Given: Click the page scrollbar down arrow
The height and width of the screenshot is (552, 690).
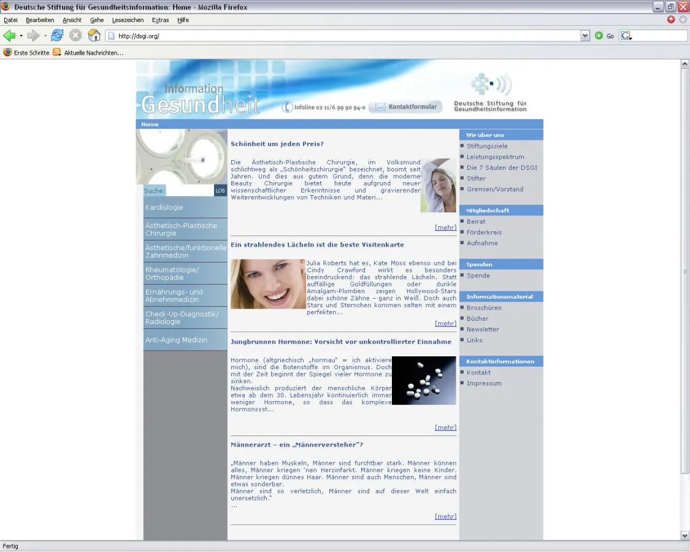Looking at the screenshot, I should pyautogui.click(x=685, y=535).
